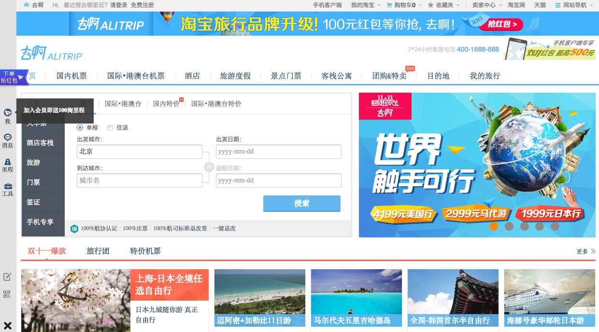Open the 我的旅行 nav item
The height and width of the screenshot is (332, 599).
tap(485, 76)
